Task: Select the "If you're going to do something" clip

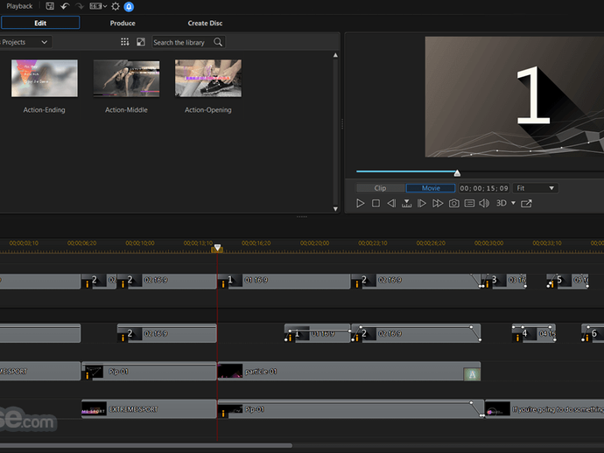Action: click(x=544, y=409)
